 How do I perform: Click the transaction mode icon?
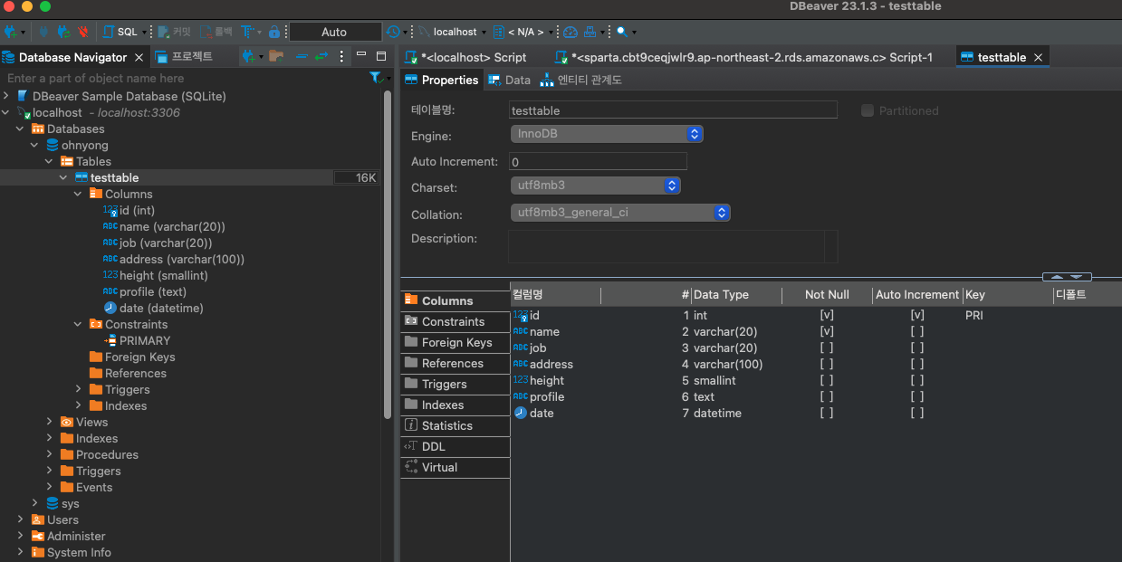[x=247, y=32]
